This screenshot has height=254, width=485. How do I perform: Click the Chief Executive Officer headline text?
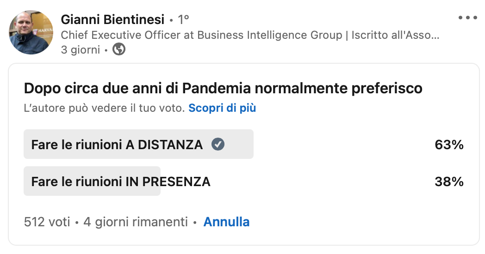(250, 35)
